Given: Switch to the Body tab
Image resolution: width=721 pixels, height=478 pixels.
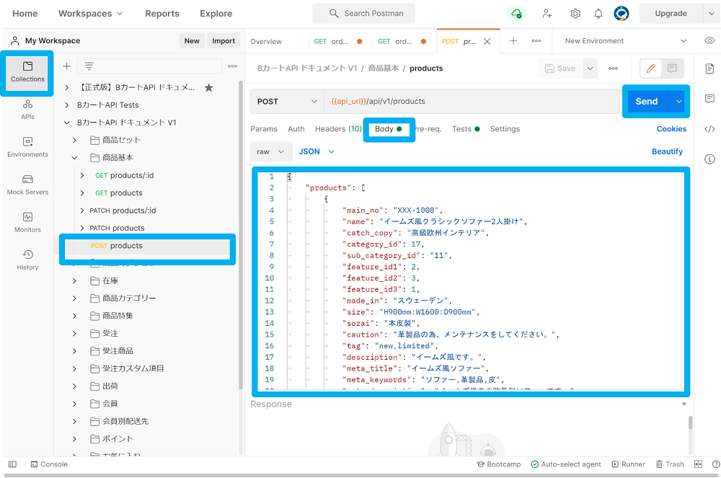Looking at the screenshot, I should click(388, 129).
